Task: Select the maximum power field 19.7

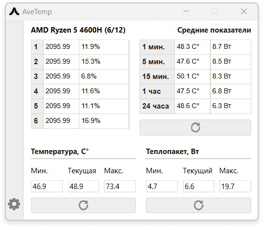Action: click(x=235, y=187)
